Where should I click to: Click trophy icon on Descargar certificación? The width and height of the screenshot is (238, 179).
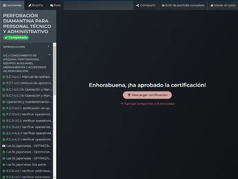(129, 95)
